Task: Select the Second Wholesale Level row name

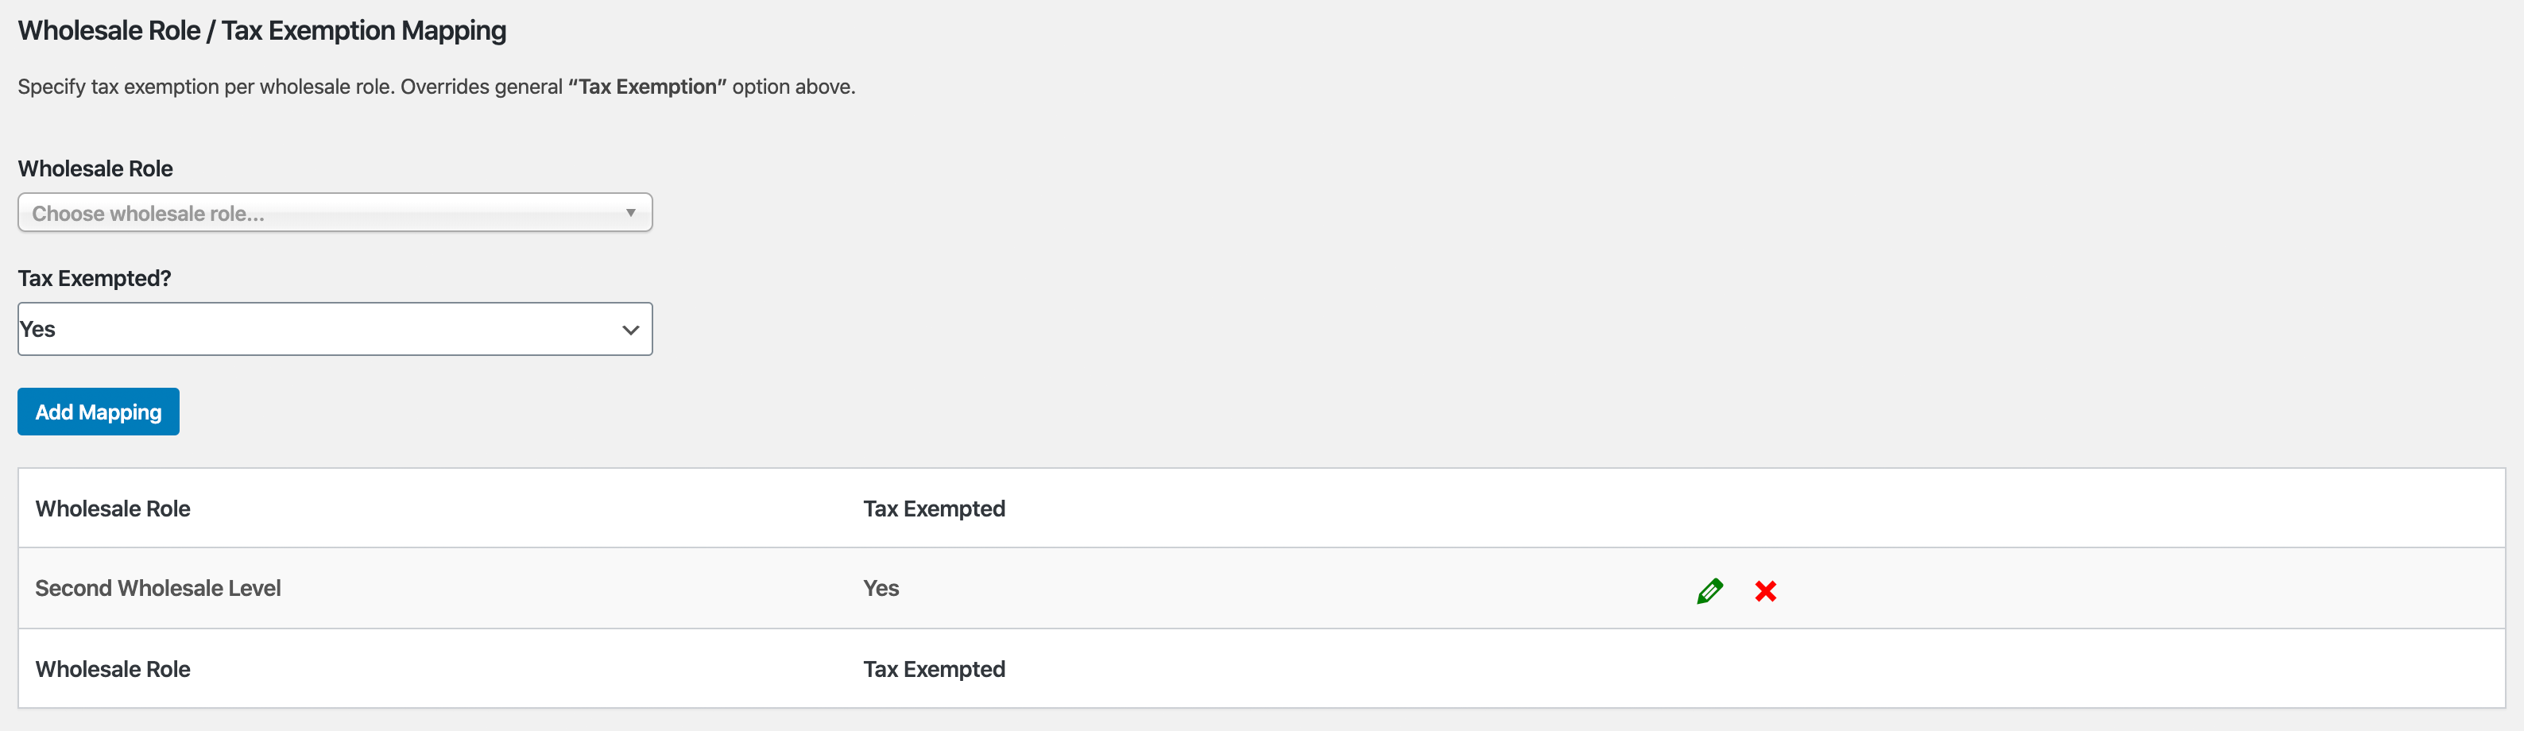Action: pyautogui.click(x=157, y=588)
